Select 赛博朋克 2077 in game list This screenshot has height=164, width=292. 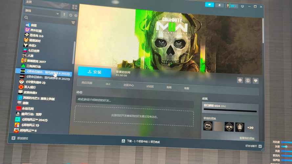tap(36, 61)
